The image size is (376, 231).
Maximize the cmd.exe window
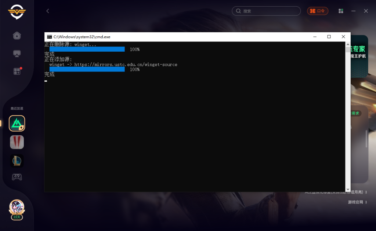point(329,37)
